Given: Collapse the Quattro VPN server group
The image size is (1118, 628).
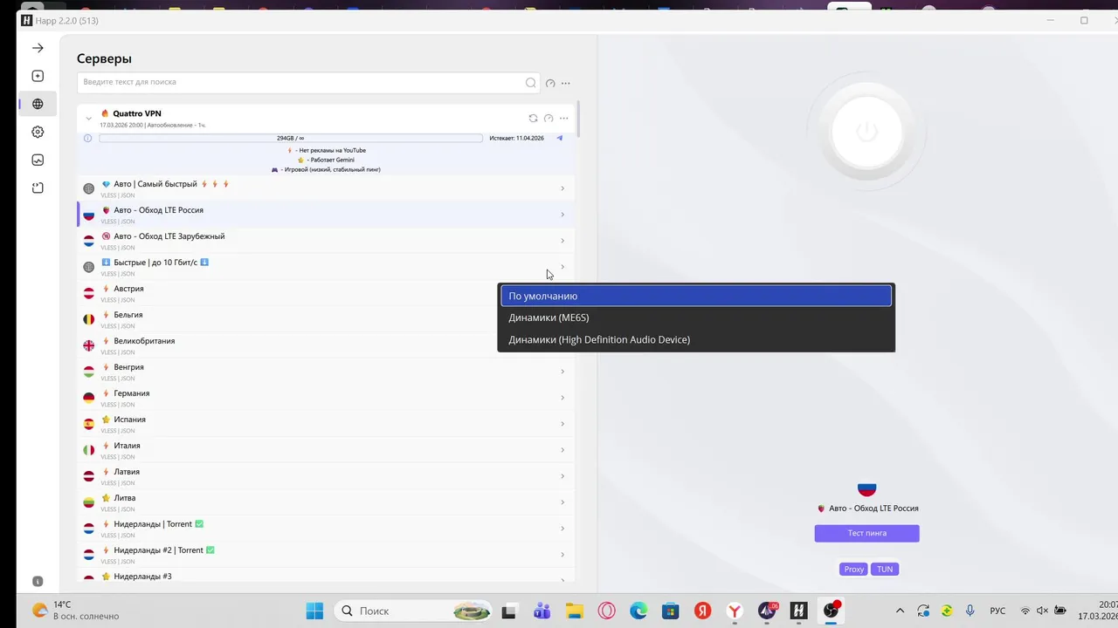Looking at the screenshot, I should pos(89,118).
